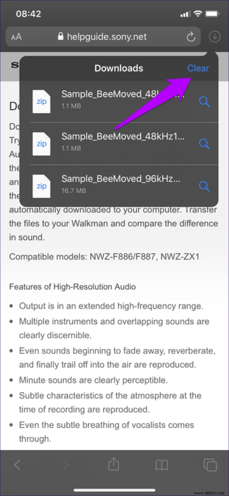Tap the zip icon of the first download
The width and height of the screenshot is (229, 496).
coord(41,101)
